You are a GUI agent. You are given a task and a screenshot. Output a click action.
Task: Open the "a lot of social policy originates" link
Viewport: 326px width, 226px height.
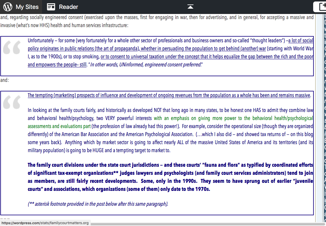pos(300,40)
